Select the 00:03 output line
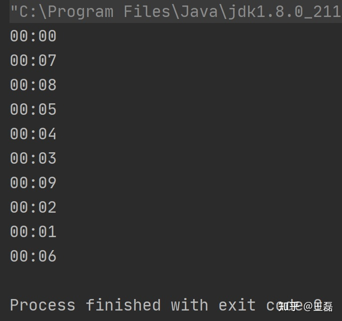Image resolution: width=342 pixels, height=321 pixels. pos(33,159)
